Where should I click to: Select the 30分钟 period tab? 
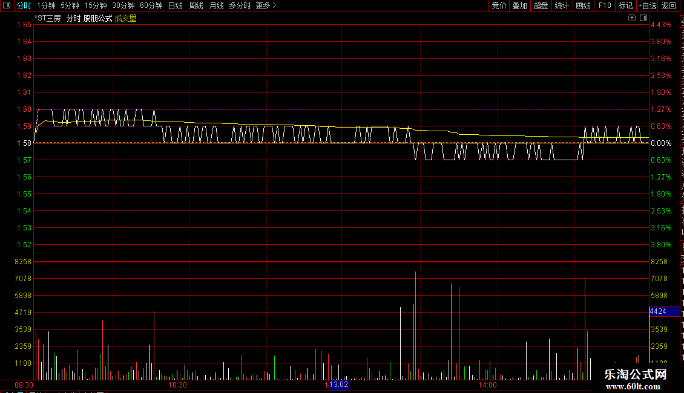pos(123,5)
